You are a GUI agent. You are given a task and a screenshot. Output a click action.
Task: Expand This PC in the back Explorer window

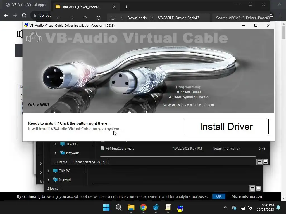tap(48, 171)
